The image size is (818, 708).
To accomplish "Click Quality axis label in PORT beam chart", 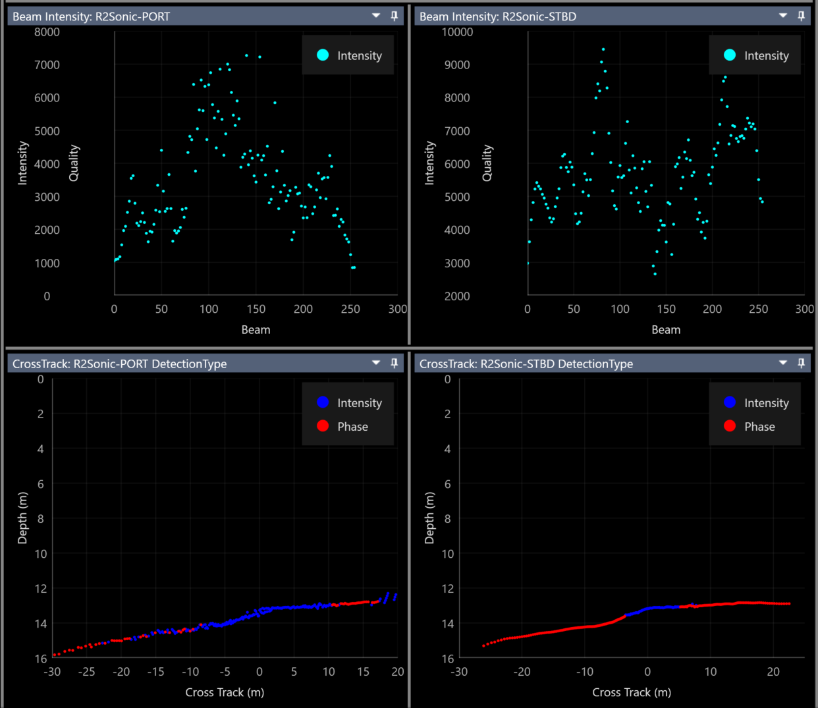I will click(x=74, y=163).
